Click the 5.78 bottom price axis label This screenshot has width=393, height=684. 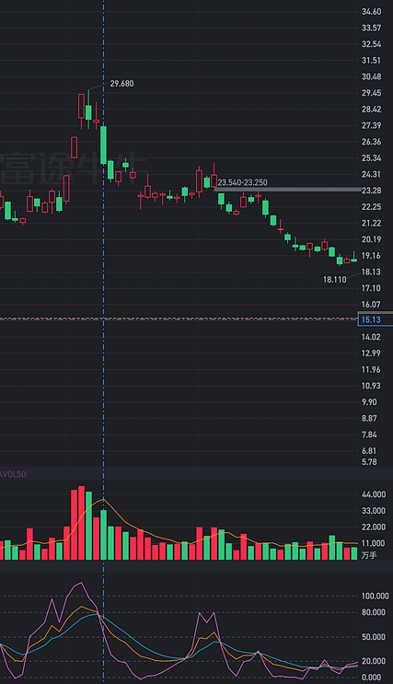pyautogui.click(x=369, y=461)
